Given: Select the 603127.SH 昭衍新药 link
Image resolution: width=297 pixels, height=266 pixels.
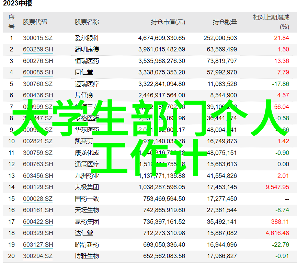Looking at the screenshot, I should [38, 245].
